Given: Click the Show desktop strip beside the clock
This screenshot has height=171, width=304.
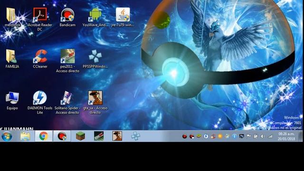Looking at the screenshot, I should click(300, 136).
